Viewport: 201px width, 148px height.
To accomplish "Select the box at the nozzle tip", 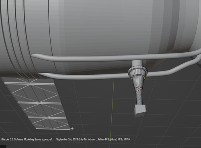I will click(140, 111).
